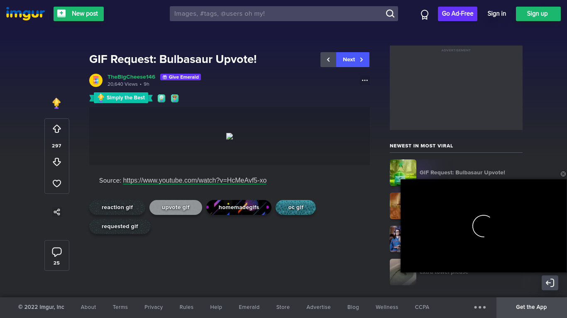Click the advertisement placeholder box
This screenshot has height=318, width=567.
tap(456, 88)
